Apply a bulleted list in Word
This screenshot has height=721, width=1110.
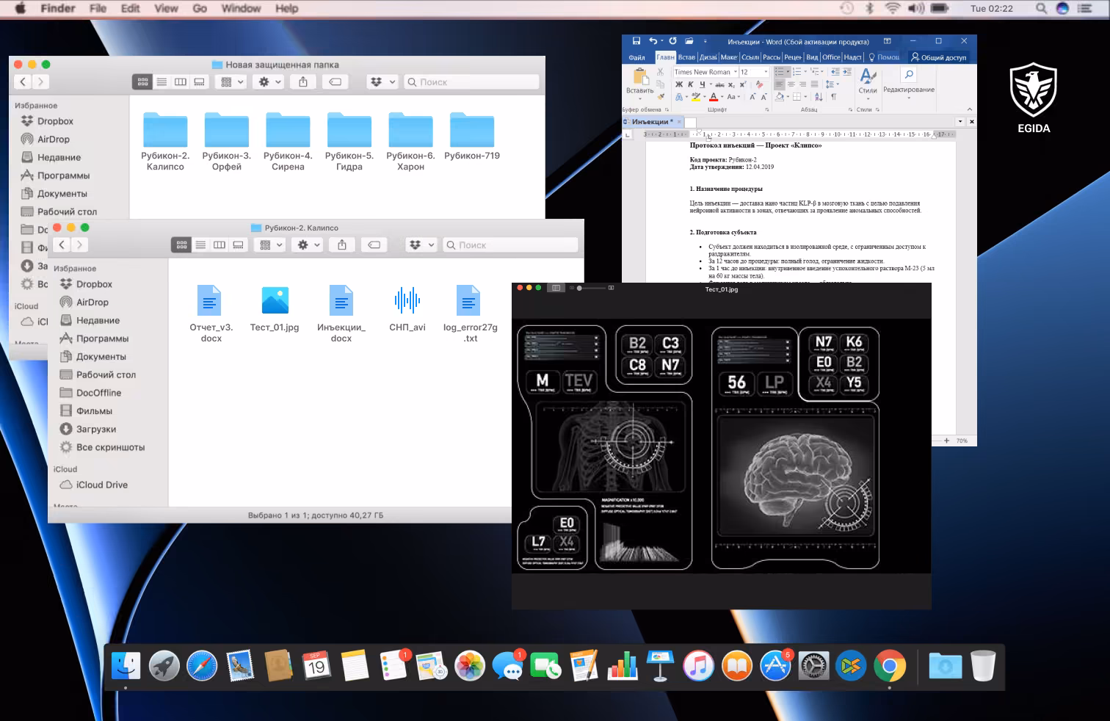coord(780,72)
